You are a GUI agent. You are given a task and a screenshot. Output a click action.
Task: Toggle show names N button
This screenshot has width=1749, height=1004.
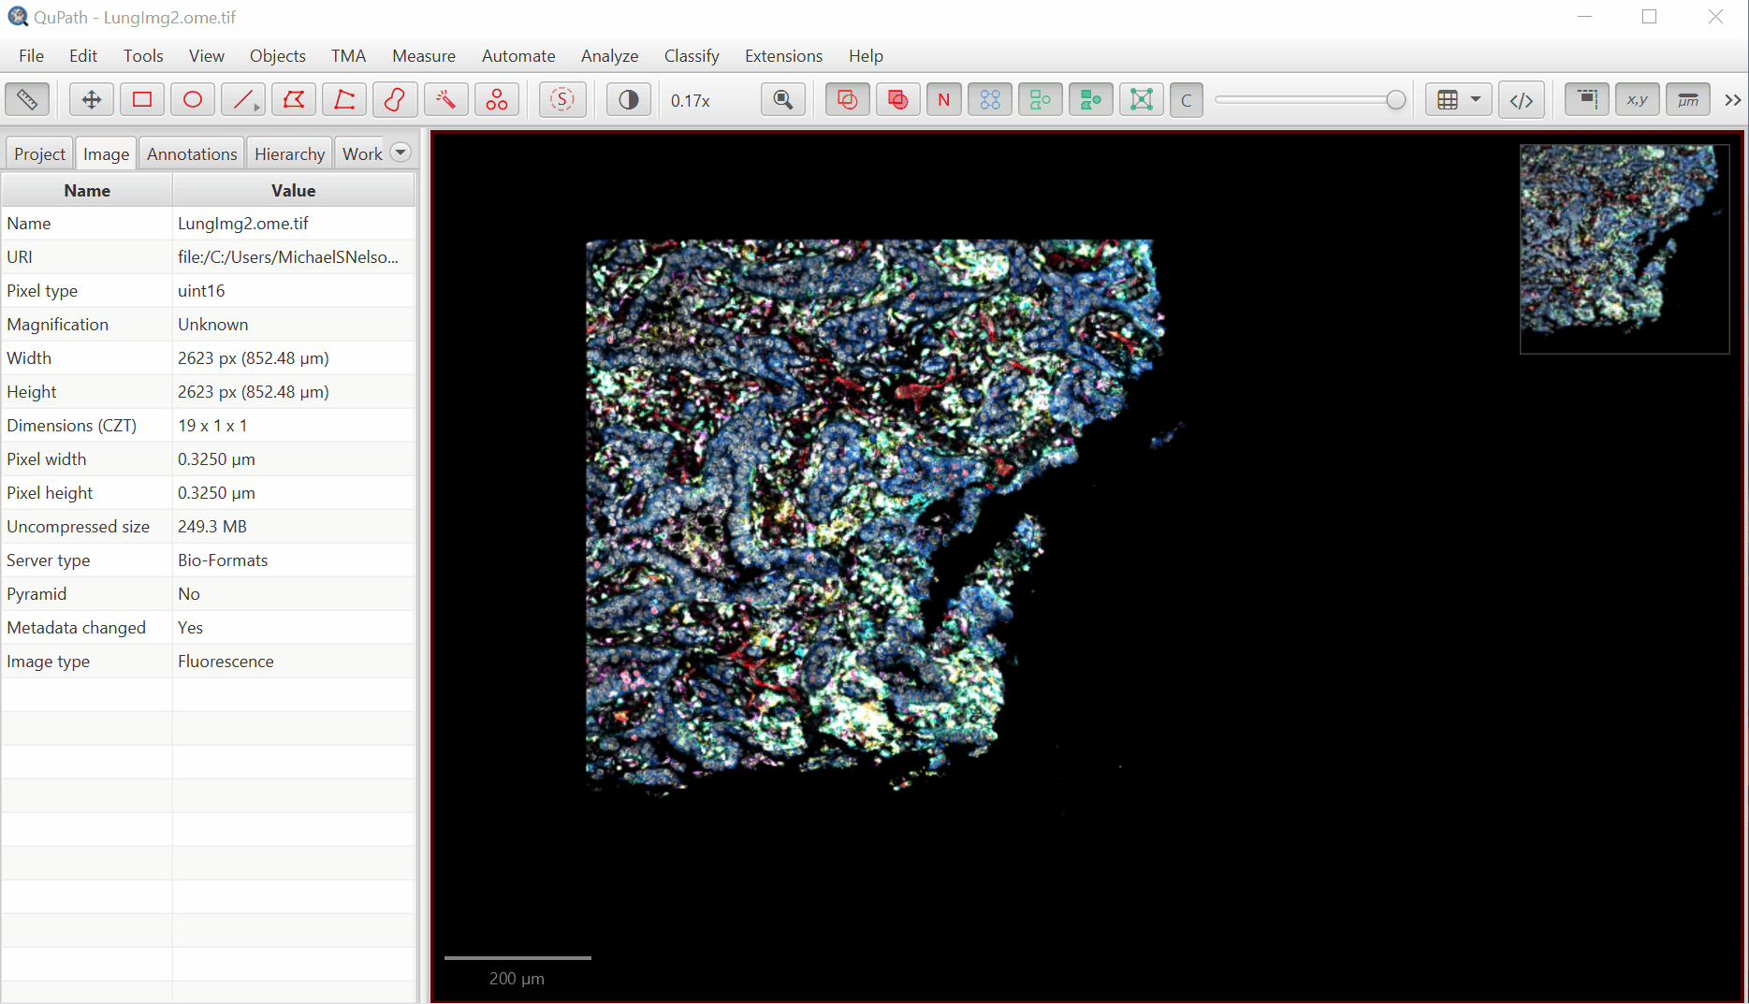coord(943,100)
